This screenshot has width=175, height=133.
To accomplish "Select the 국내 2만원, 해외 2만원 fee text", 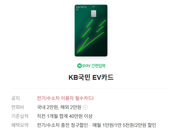I will (x=59, y=107).
